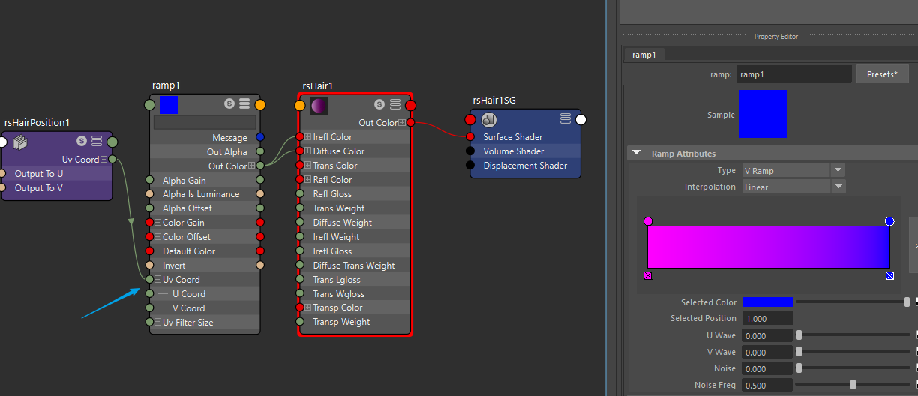The image size is (918, 396).
Task: Open the ramp Type dropdown showing V Ramp
Action: coord(793,171)
